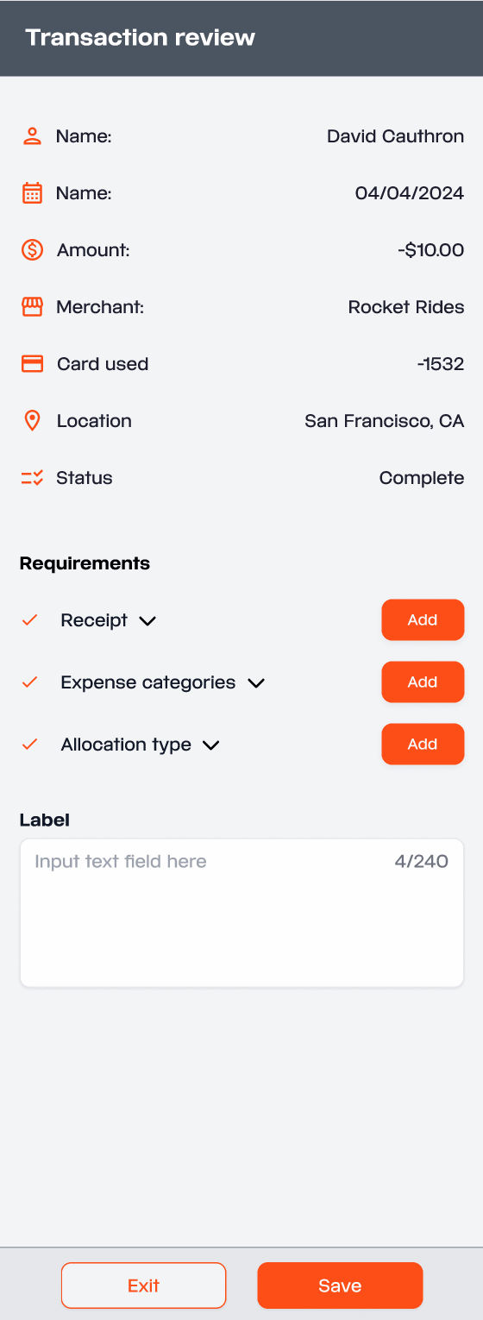Click the person icon beside Name
Image resolution: width=483 pixels, height=1320 pixels.
pos(32,136)
